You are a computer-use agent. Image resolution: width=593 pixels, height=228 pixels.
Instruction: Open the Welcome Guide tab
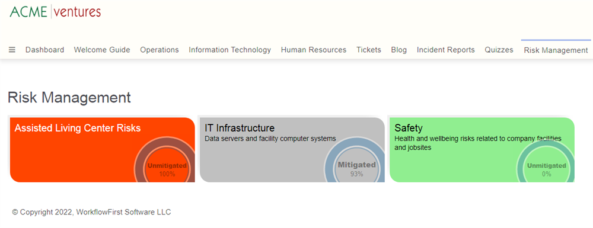click(x=102, y=50)
